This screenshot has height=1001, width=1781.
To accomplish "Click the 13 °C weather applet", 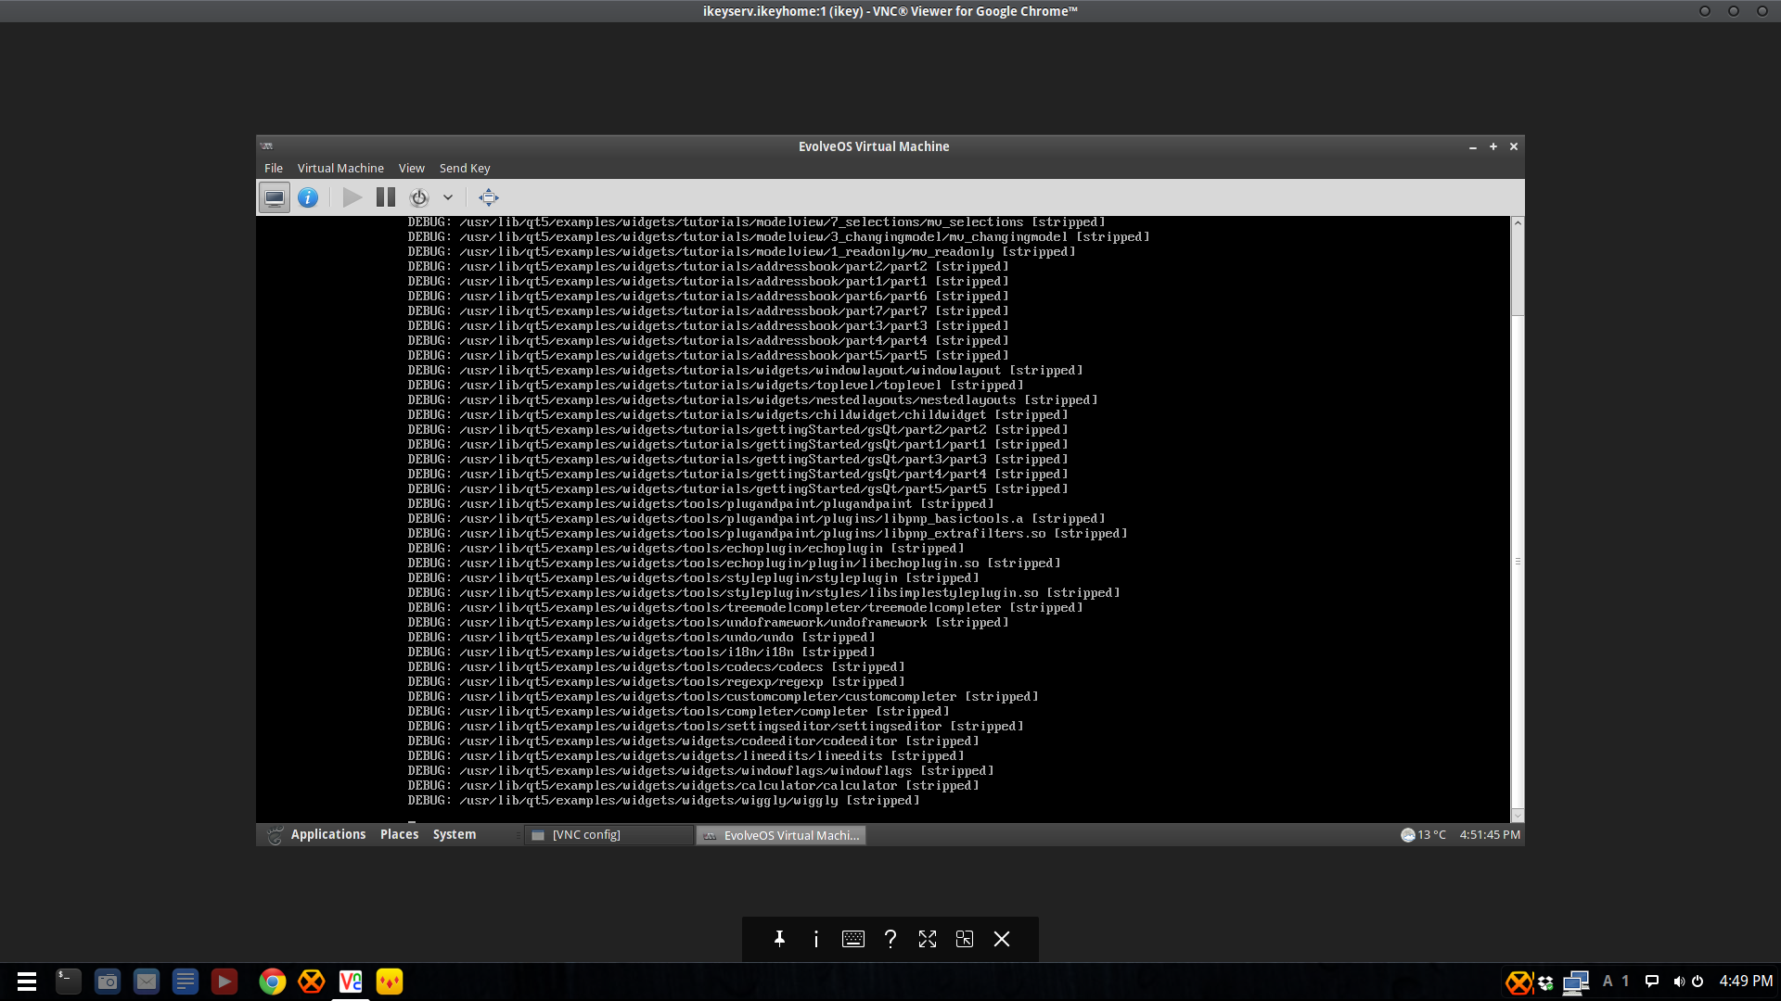I will (x=1423, y=835).
